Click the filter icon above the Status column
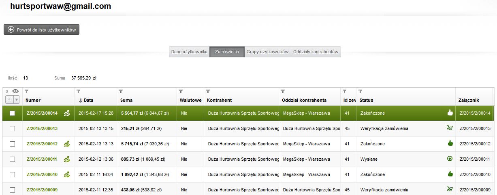Viewport: 497px width, 195px height. click(x=360, y=92)
